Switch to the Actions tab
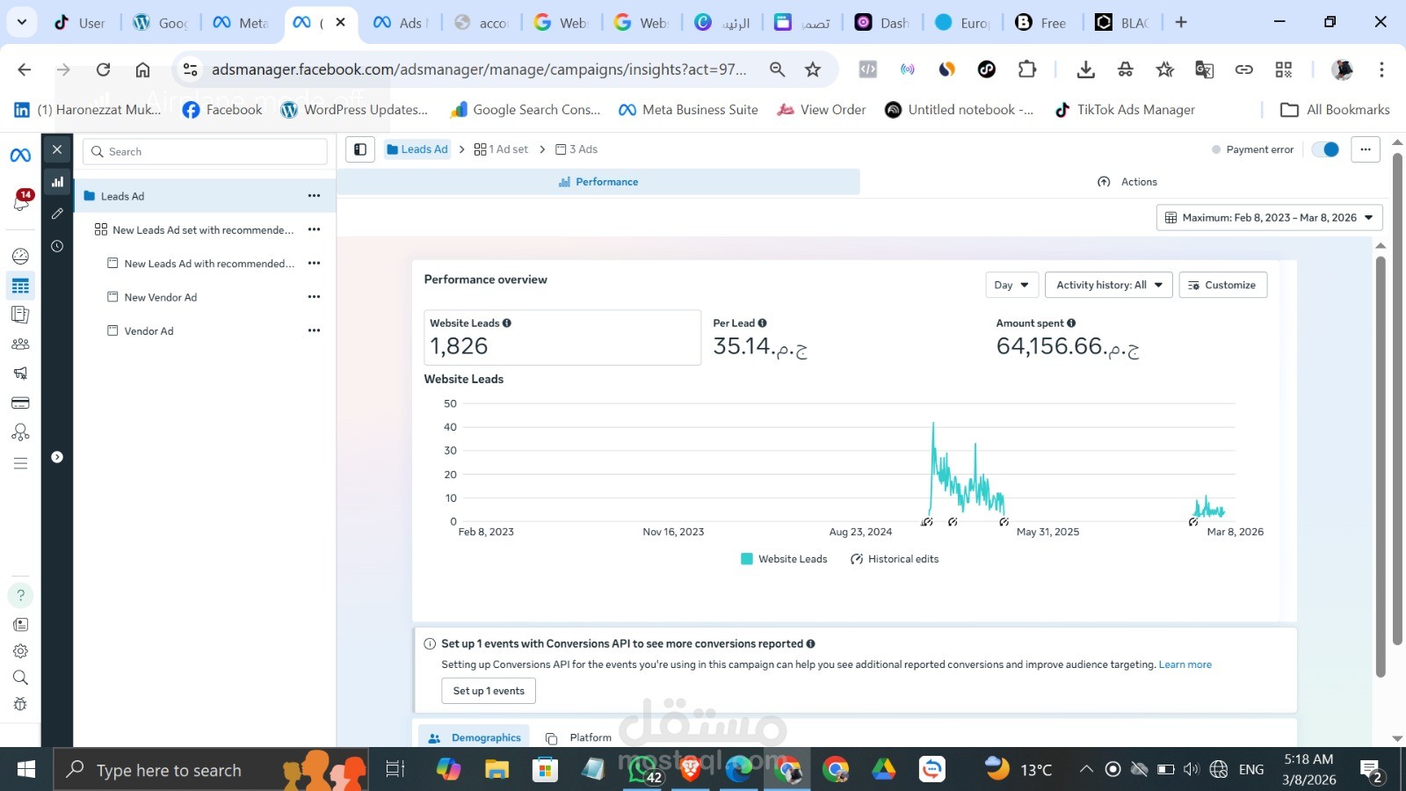Image resolution: width=1406 pixels, height=791 pixels. coord(1127,182)
